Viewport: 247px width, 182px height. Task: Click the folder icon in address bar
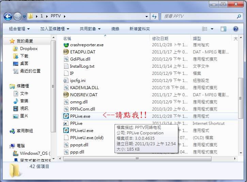[30, 16]
